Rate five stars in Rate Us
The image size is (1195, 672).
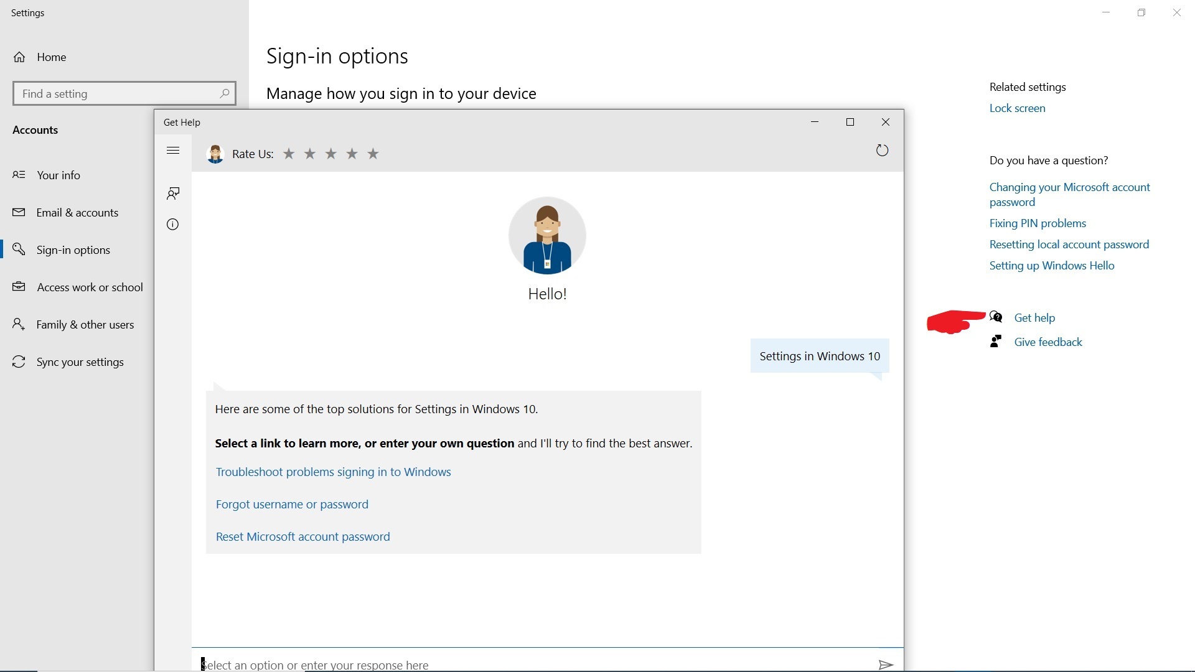[373, 154]
